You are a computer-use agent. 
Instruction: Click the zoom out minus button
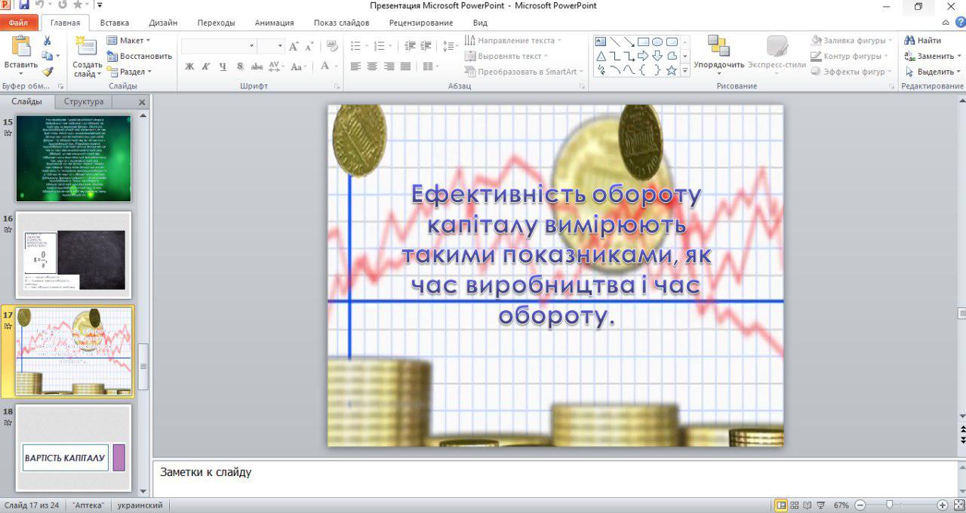point(860,505)
